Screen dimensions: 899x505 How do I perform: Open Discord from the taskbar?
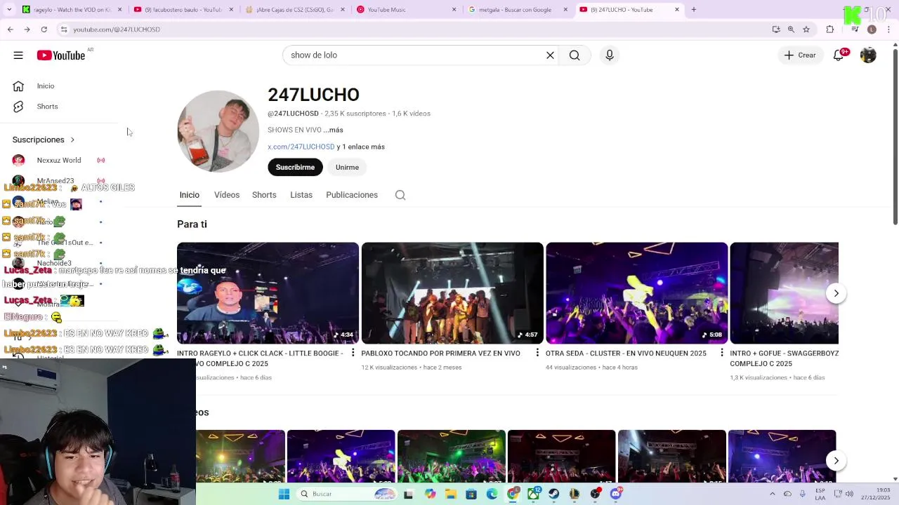pos(616,494)
